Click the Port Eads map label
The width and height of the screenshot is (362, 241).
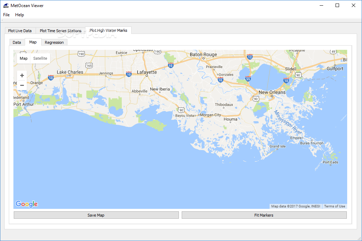[x=330, y=162]
